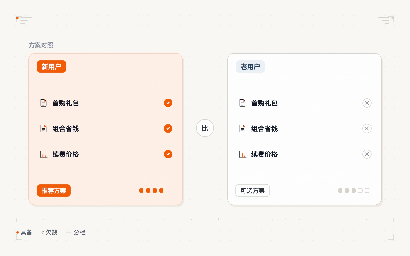Click the 具备 legend entry

(x=24, y=232)
